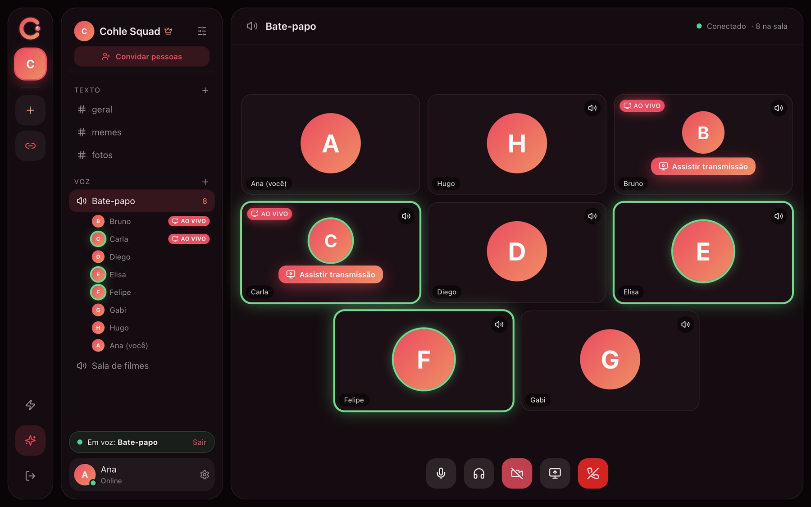The image size is (811, 507).
Task: Toggle headphones deafen button
Action: [479, 473]
